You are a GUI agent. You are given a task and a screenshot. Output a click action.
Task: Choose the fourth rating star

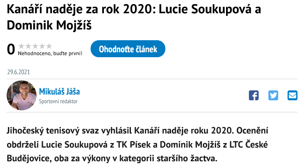point(42,46)
